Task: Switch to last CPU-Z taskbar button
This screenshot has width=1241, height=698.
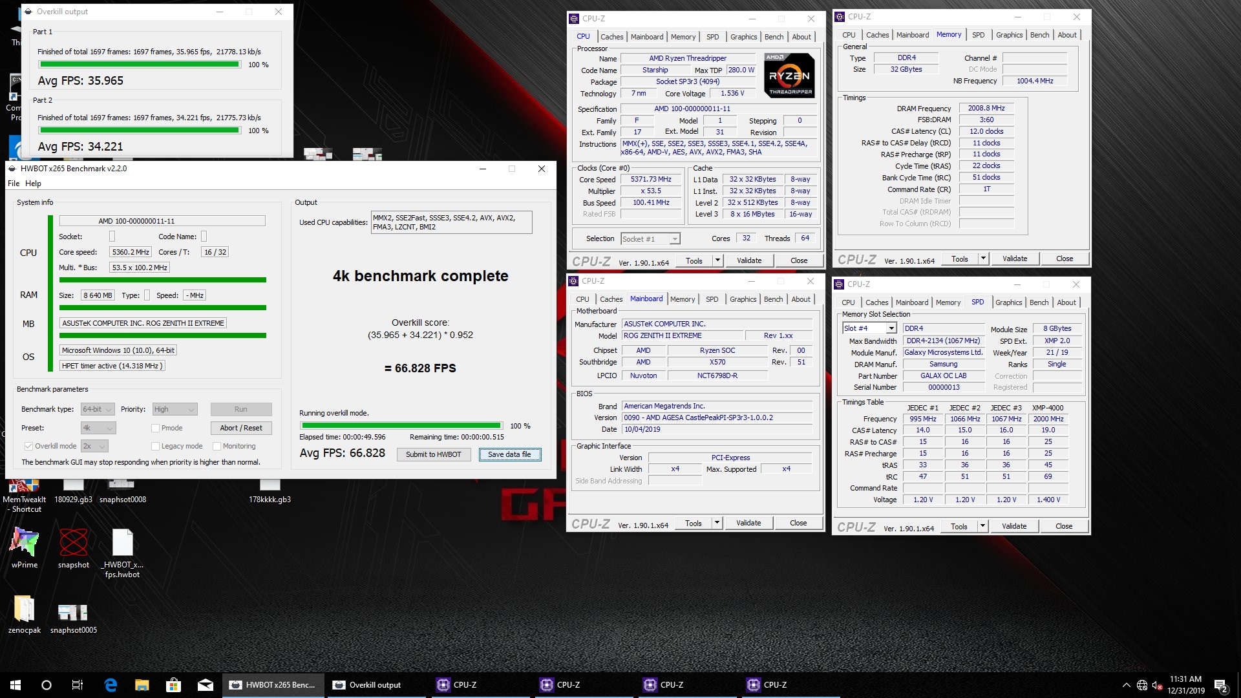Action: pos(791,685)
